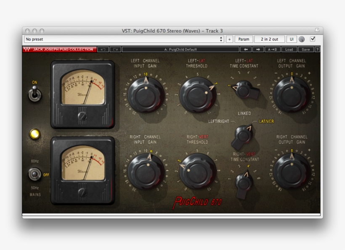
Task: Click the round wet/dry knob icon beside UI
Action: pyautogui.click(x=302, y=39)
